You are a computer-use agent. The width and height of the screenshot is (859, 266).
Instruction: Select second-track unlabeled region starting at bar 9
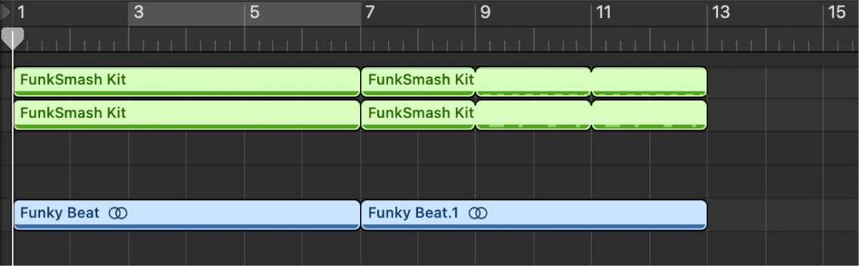click(x=534, y=115)
